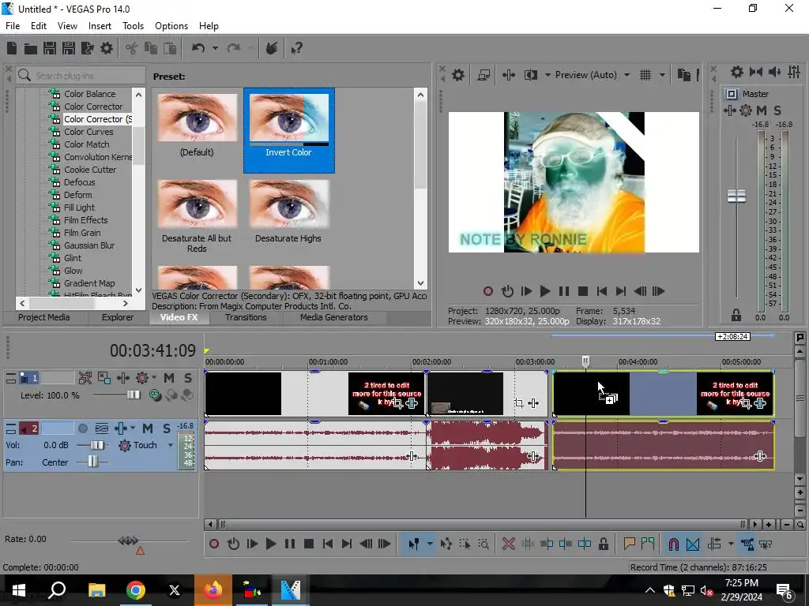Click the What's This help icon

click(296, 48)
